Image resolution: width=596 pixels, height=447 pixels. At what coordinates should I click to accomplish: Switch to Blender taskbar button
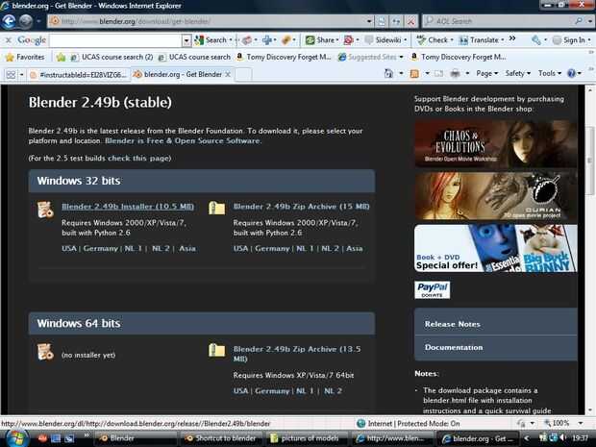[136, 438]
